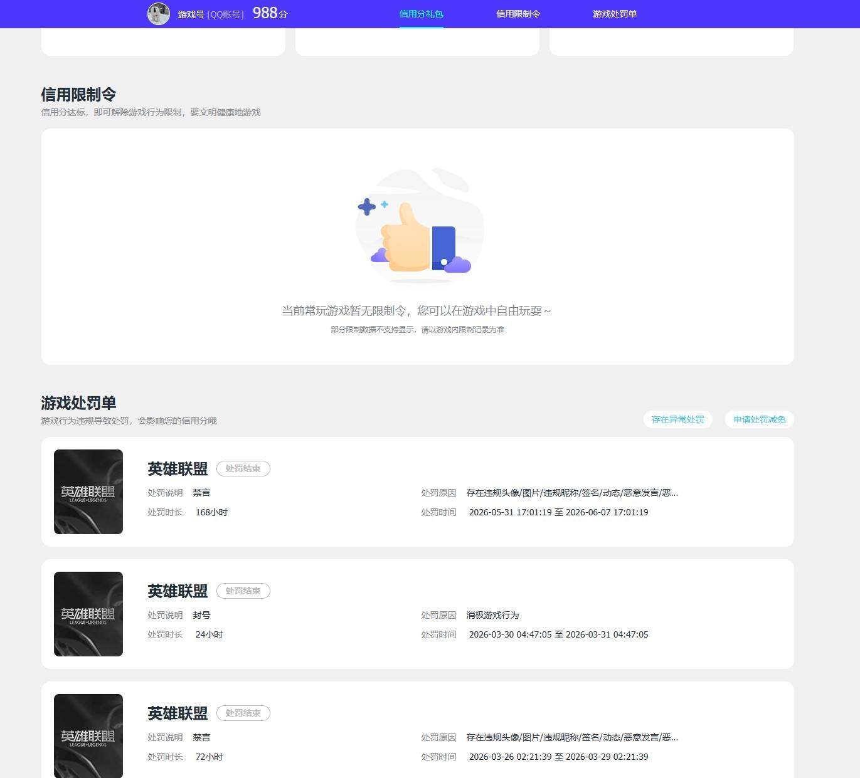The height and width of the screenshot is (778, 860).
Task: Click 部分限制数据不支持显示 note
Action: (x=417, y=330)
